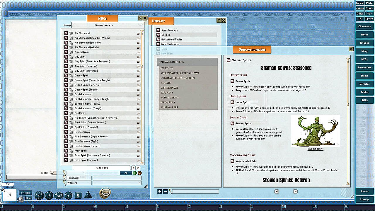
Task: Open the Calendar button
Action: pos(360,8)
